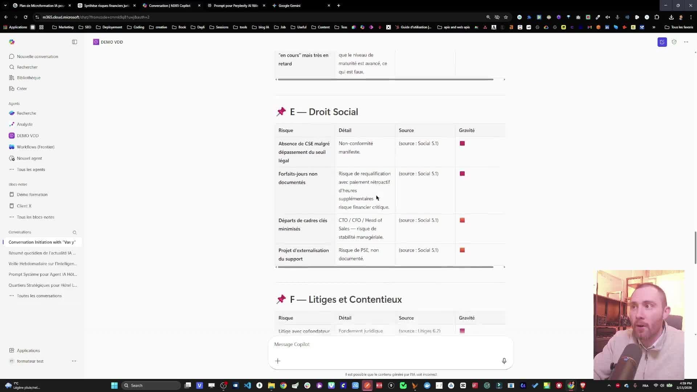The image size is (697, 392).
Task: Click orange gravity swatch for Départs de cadres
Action: pos(462,220)
